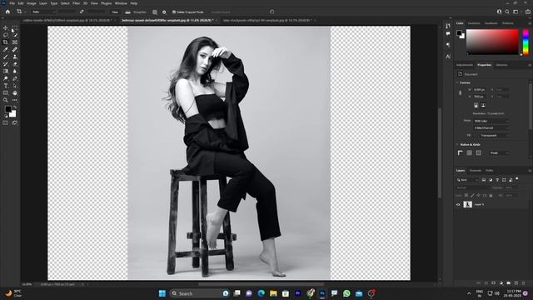533x300 pixels.
Task: Toggle visibility of Layer 0
Action: pos(458,204)
